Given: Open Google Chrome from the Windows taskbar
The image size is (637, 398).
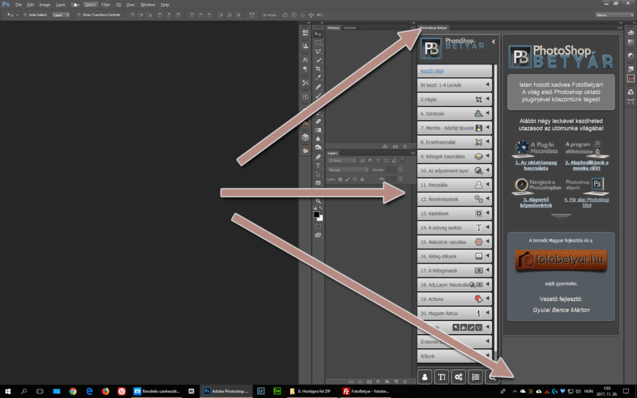Looking at the screenshot, I should (73, 391).
